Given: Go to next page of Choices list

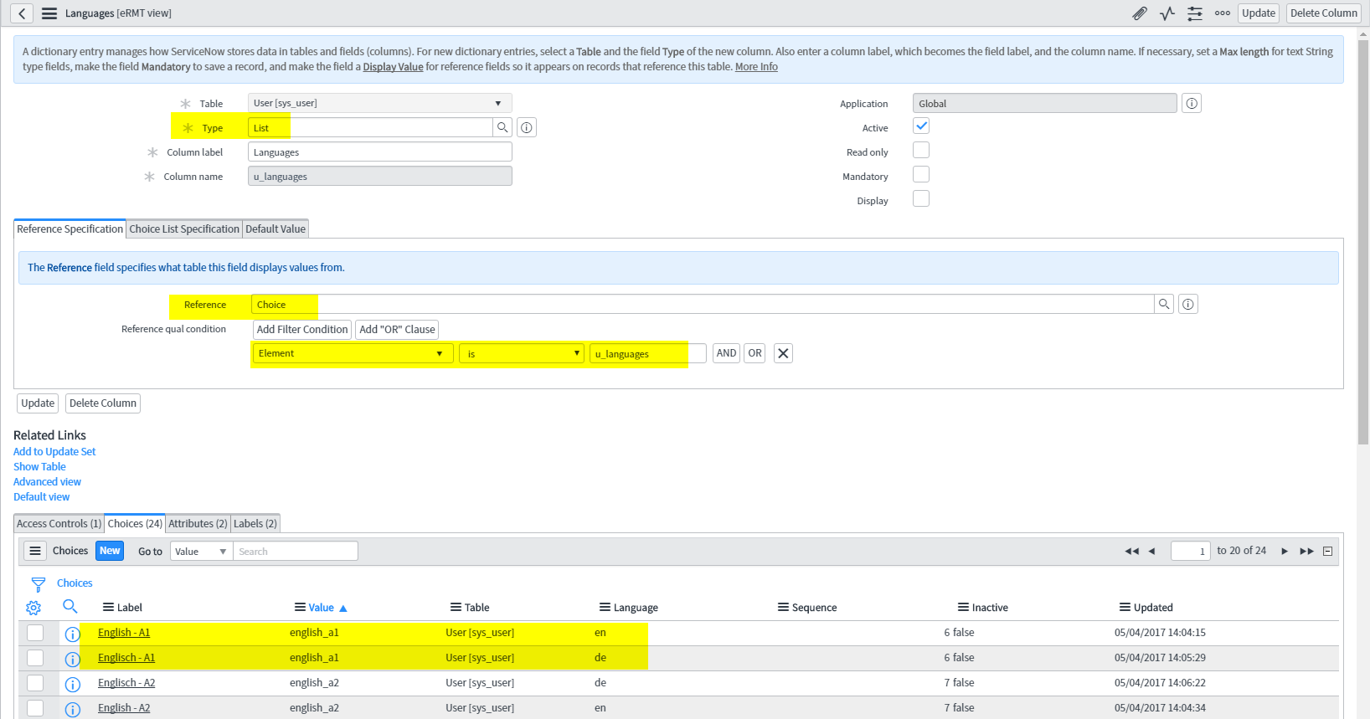Looking at the screenshot, I should (x=1285, y=551).
